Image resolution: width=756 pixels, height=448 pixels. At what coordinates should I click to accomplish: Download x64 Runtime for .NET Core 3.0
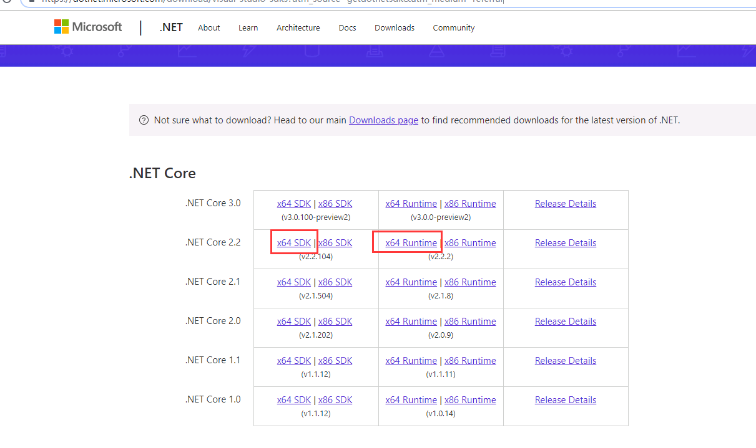point(411,204)
